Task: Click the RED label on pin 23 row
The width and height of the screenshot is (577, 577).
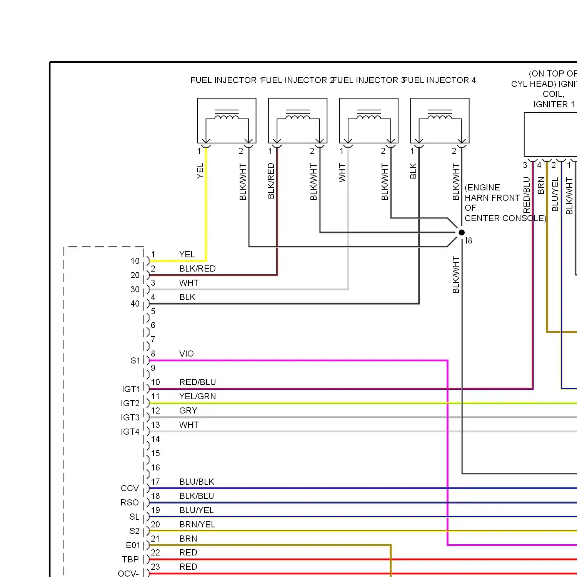Action: (x=188, y=567)
